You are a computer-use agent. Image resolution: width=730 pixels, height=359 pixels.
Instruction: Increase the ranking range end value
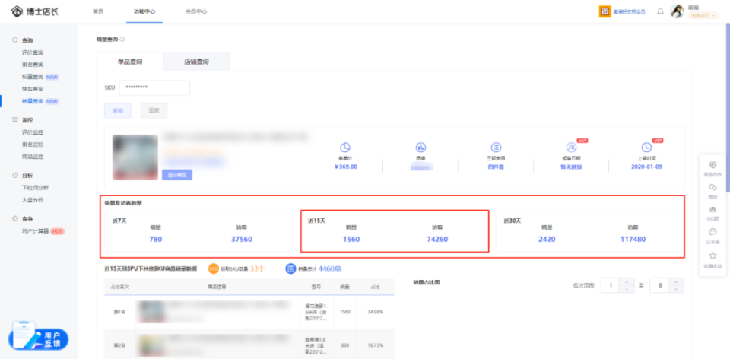678,281
